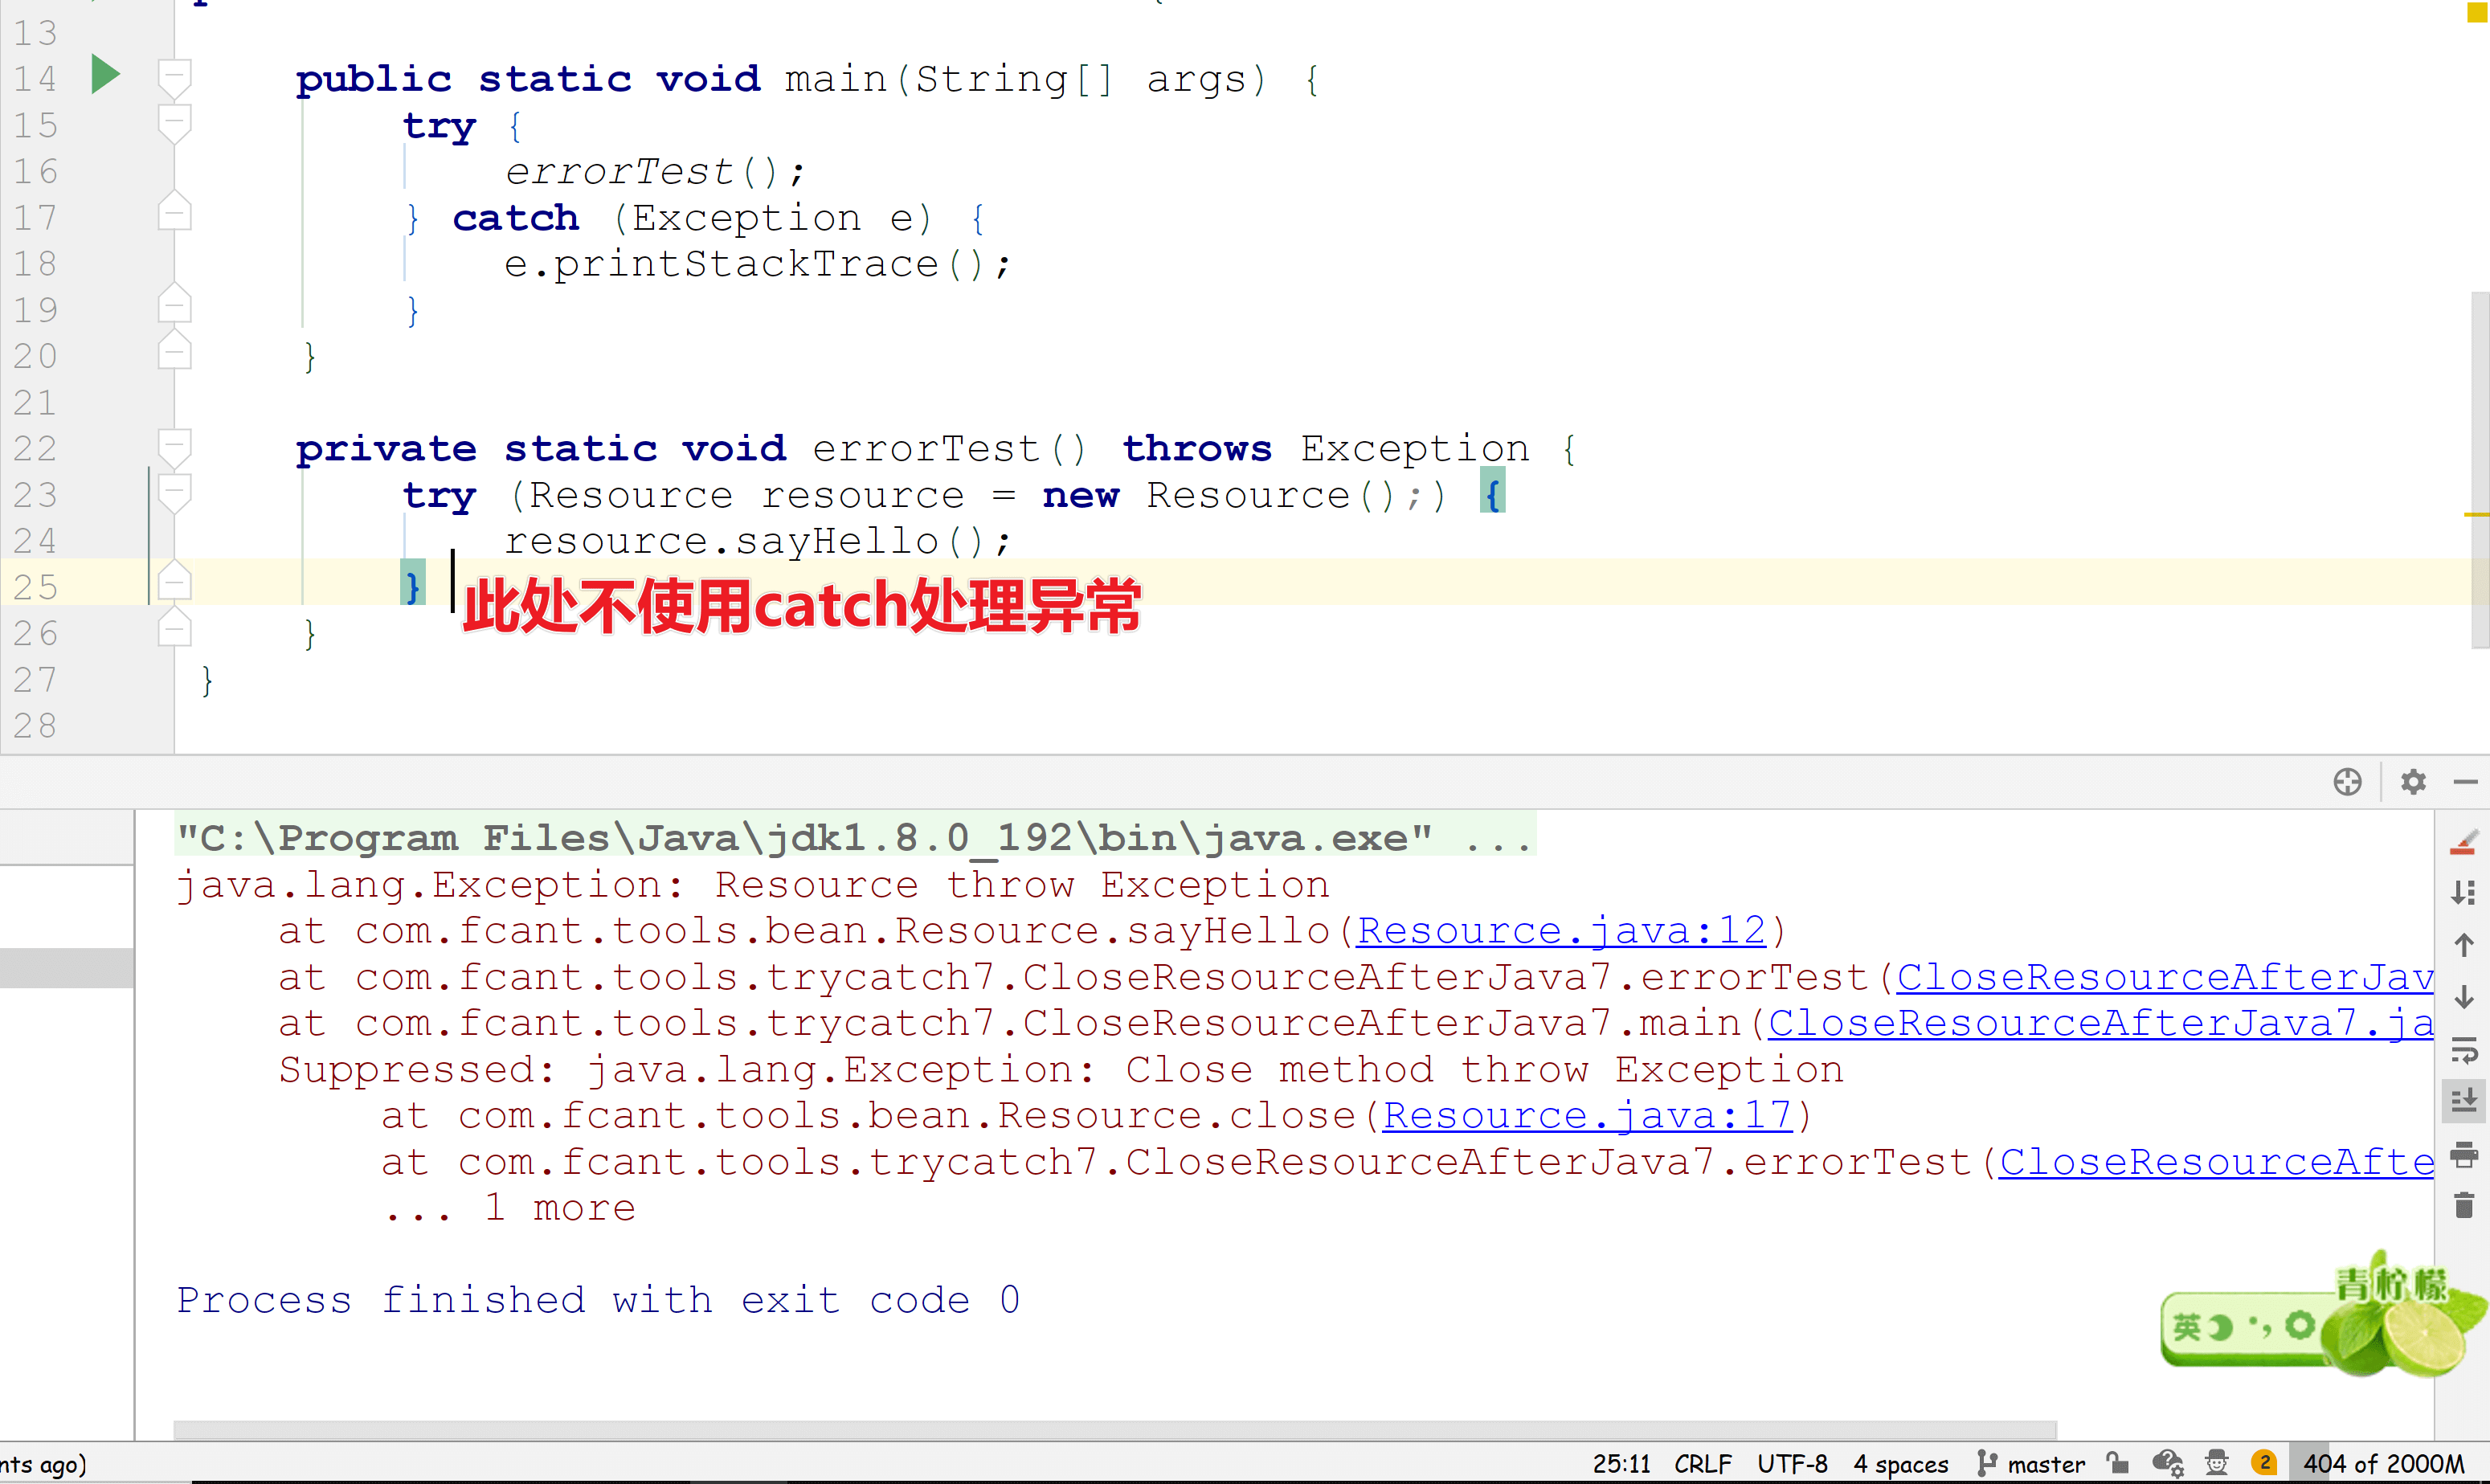This screenshot has width=2490, height=1484.
Task: Click the memory indicator 404 of 2000M
Action: [2383, 1464]
